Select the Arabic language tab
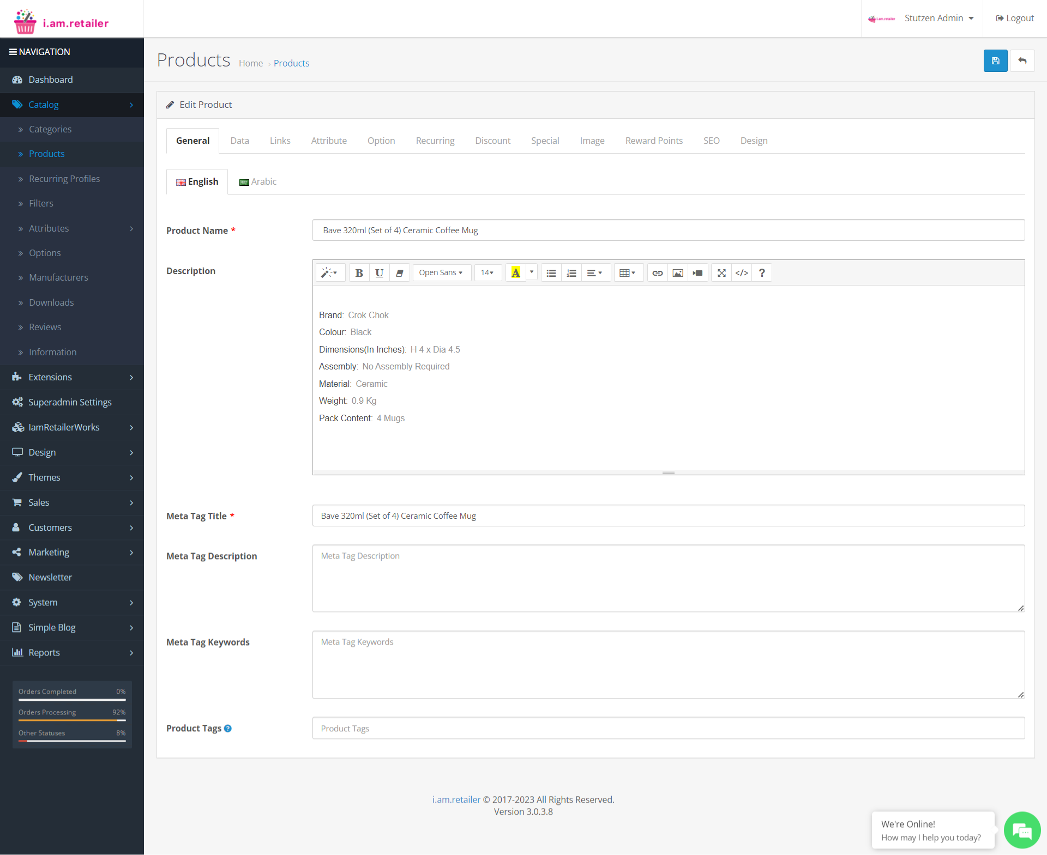The width and height of the screenshot is (1047, 855). [x=258, y=182]
